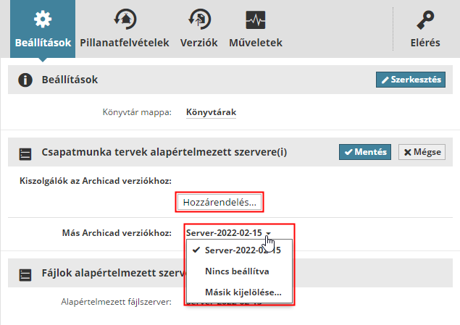460x325 pixels.
Task: Expand the Server-2022-02-15 dropdown arrow
Action: (268, 233)
